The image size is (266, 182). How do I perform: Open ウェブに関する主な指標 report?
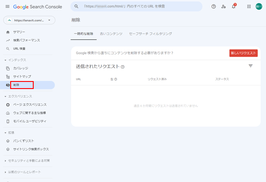point(30,113)
